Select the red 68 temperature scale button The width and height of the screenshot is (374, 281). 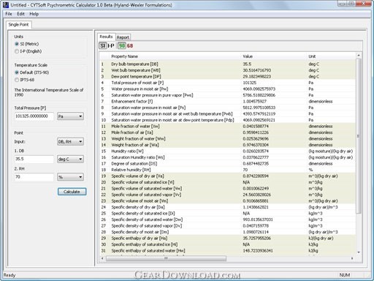point(130,45)
